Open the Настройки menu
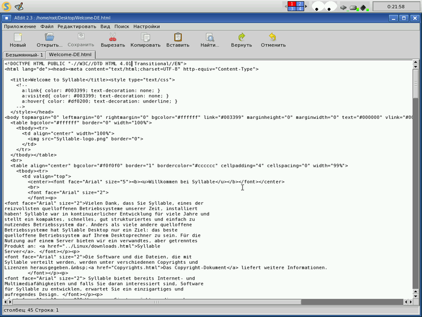This screenshot has height=317, width=422. pyautogui.click(x=146, y=27)
